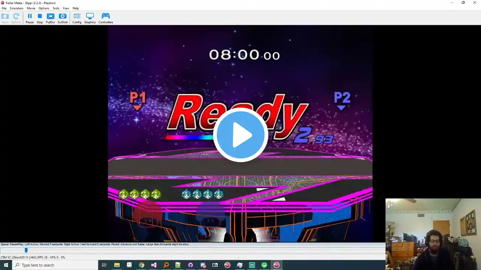The height and width of the screenshot is (270, 481).
Task: Click the greyed-out Open toolbar icon
Action: pyautogui.click(x=5, y=18)
